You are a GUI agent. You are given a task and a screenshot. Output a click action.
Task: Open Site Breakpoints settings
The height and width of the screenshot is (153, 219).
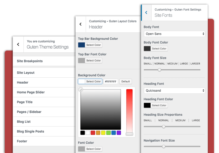coord(44,61)
